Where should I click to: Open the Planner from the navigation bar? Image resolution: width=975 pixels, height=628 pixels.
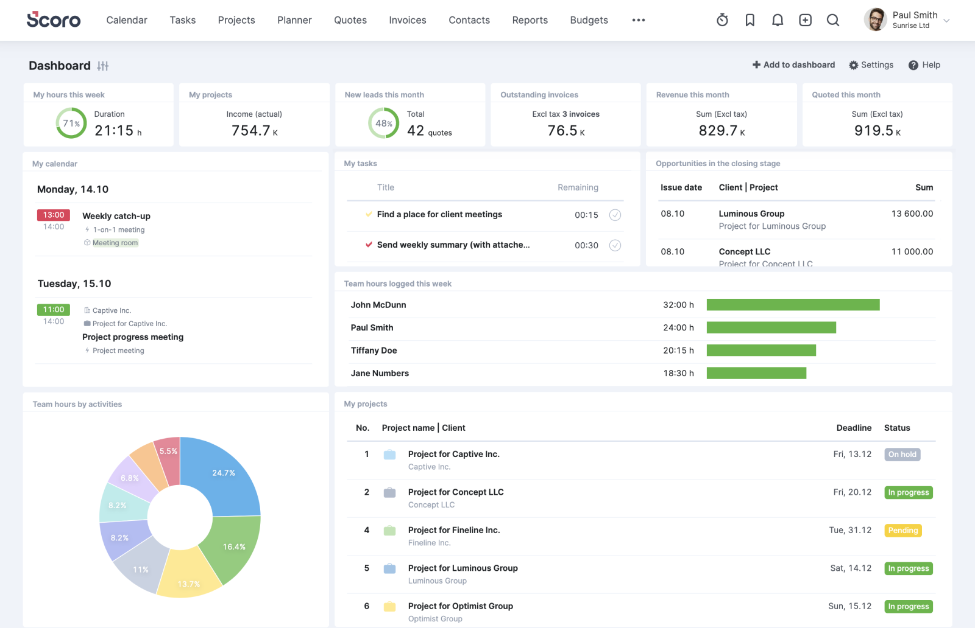(294, 19)
